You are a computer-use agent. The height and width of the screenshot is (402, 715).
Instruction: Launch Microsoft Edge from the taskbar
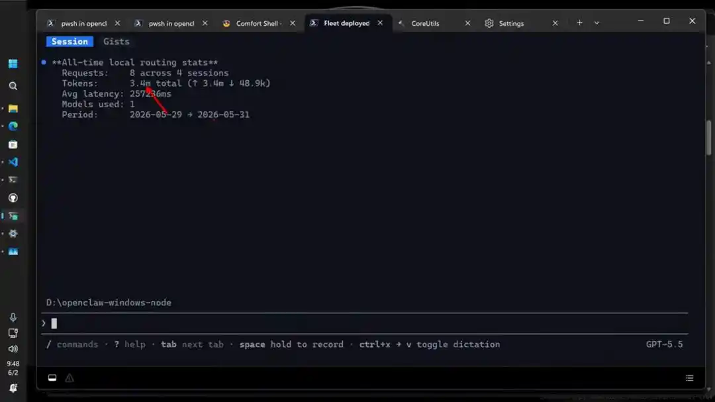click(x=13, y=126)
